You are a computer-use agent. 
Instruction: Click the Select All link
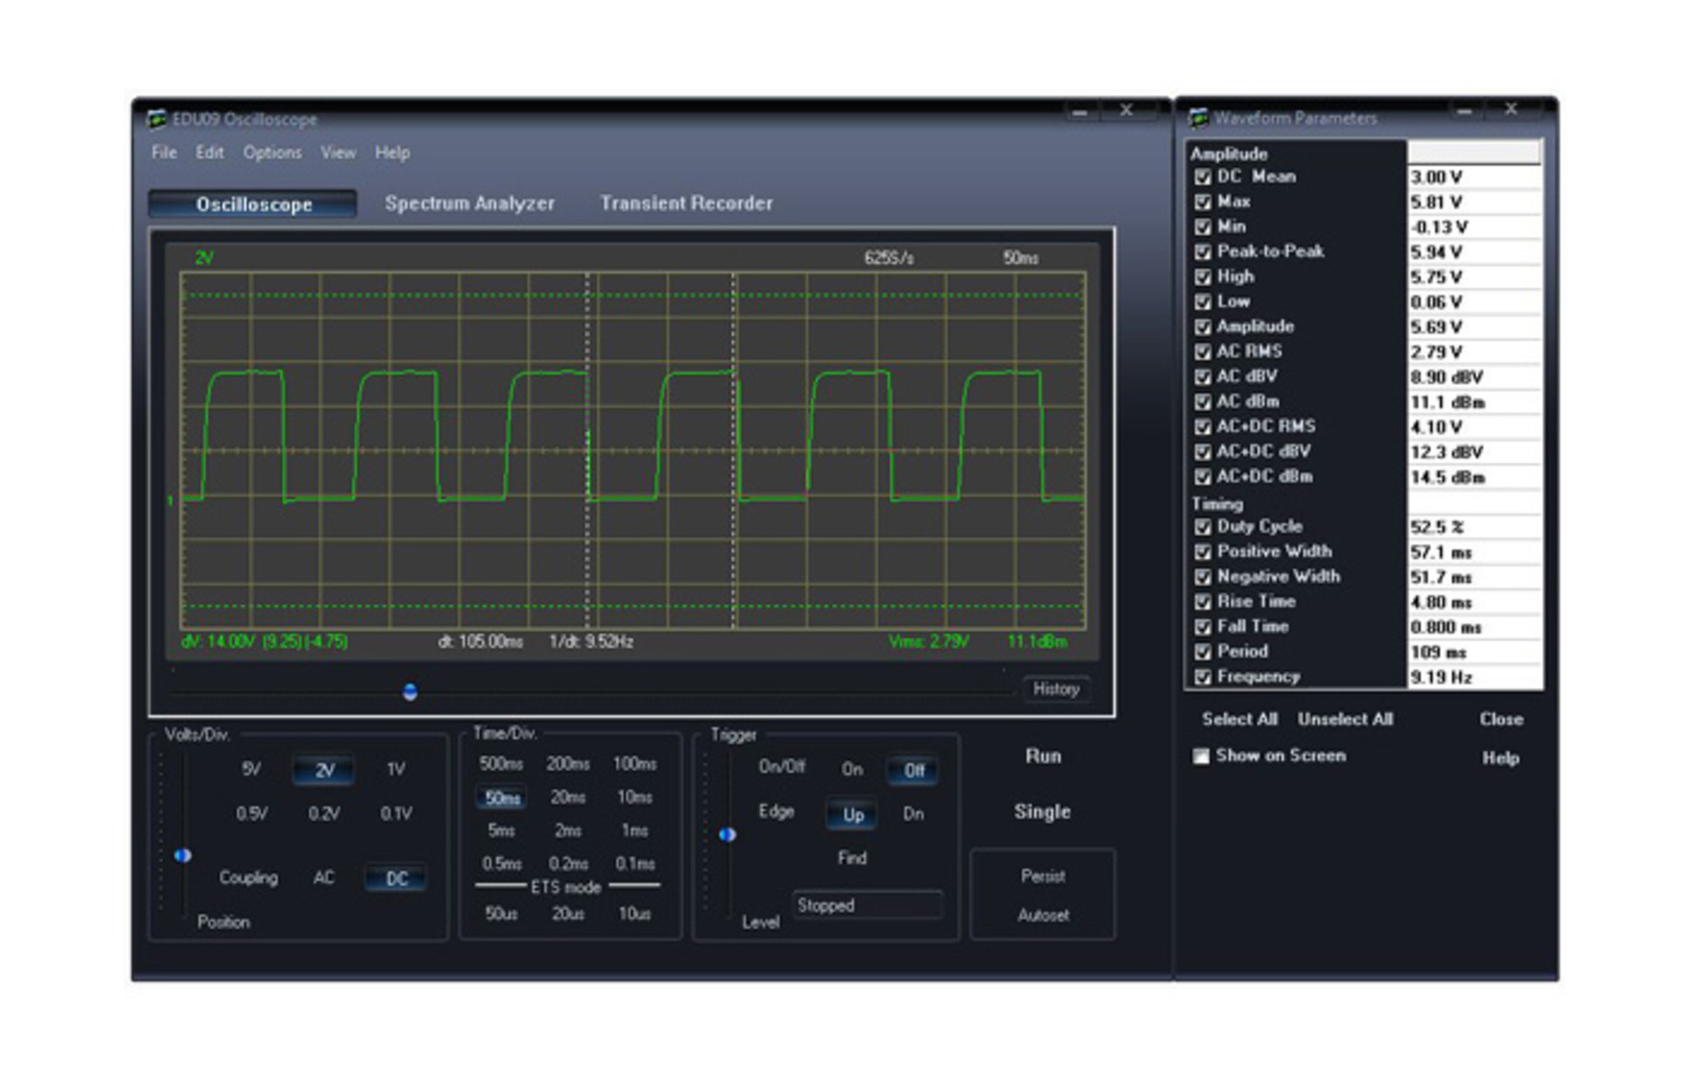pyautogui.click(x=1238, y=719)
